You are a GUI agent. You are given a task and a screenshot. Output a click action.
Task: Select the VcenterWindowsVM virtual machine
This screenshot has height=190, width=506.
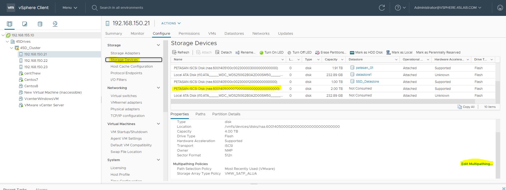coord(41,99)
